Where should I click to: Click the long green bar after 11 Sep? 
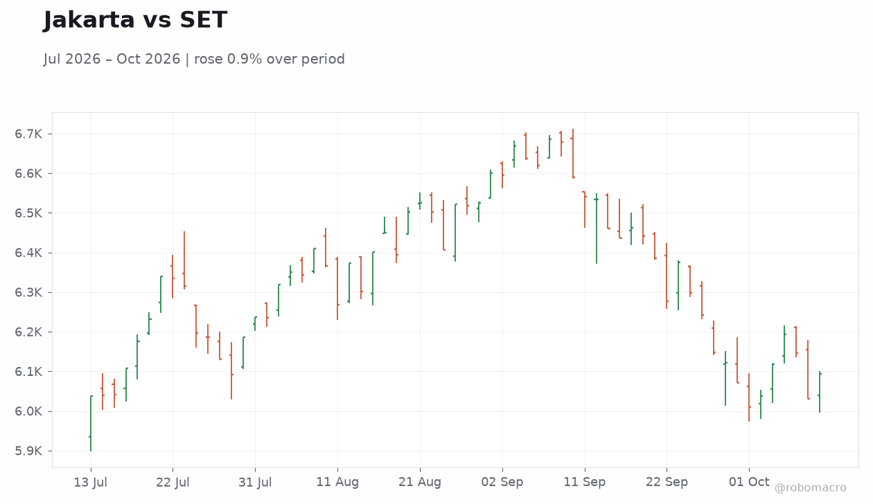pyautogui.click(x=597, y=228)
